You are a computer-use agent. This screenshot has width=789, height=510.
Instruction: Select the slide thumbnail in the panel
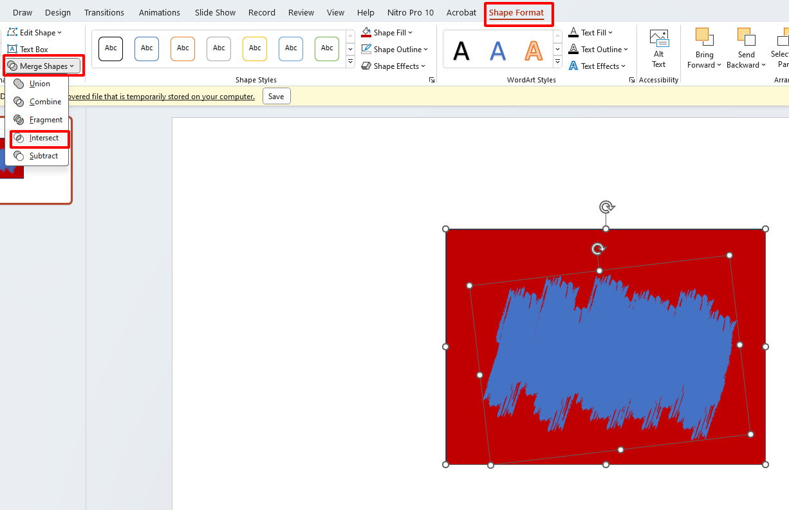pyautogui.click(x=35, y=159)
